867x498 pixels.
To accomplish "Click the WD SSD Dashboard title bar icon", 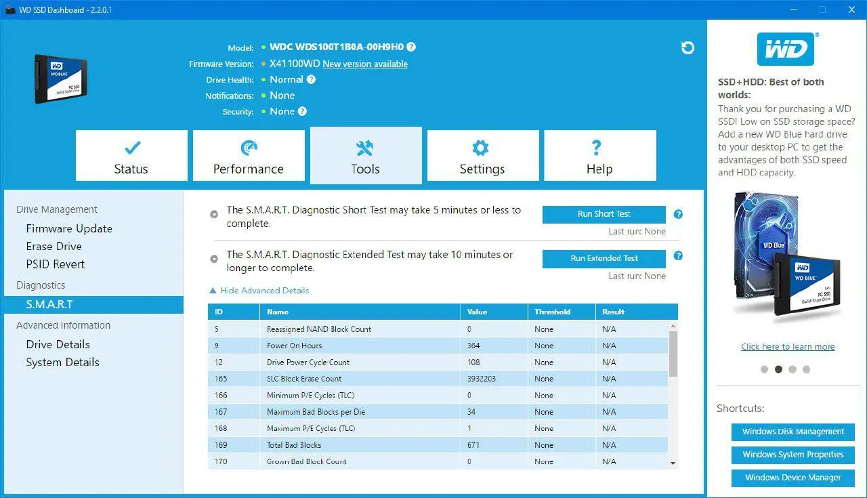I will [x=10, y=9].
